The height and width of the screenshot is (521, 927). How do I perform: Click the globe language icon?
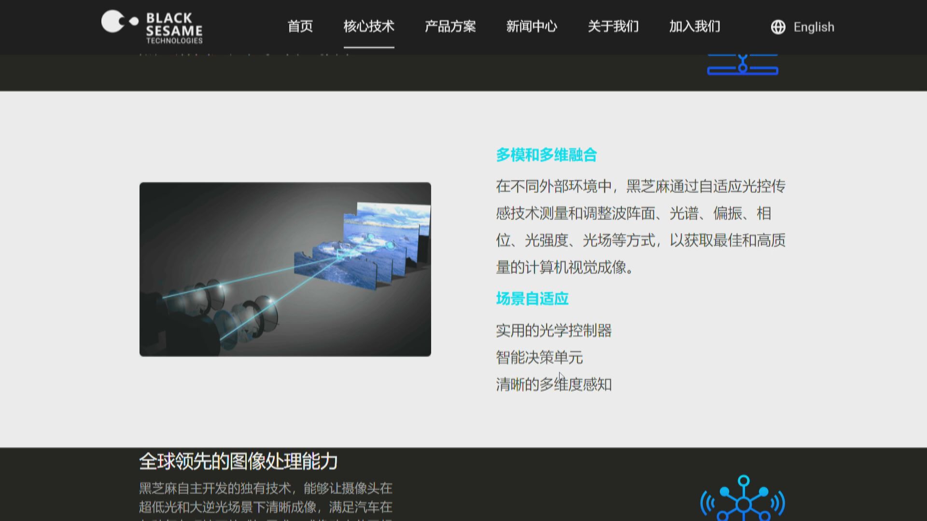[778, 27]
